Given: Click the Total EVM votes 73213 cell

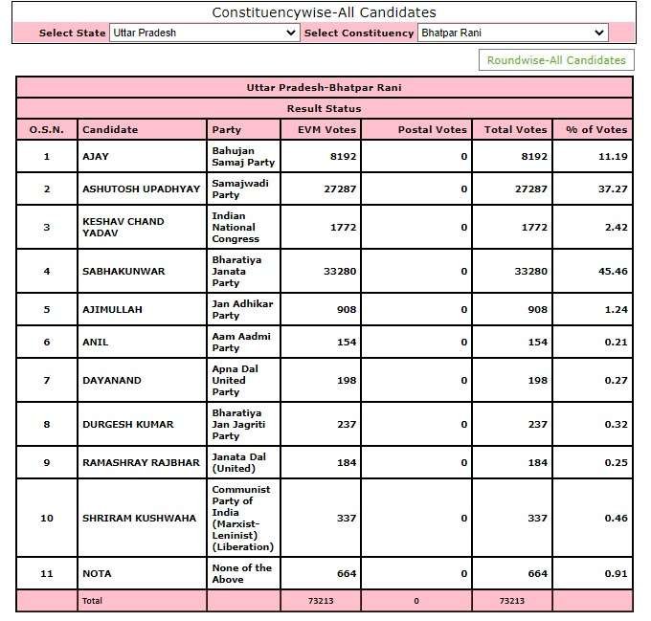Looking at the screenshot, I should click(321, 601).
